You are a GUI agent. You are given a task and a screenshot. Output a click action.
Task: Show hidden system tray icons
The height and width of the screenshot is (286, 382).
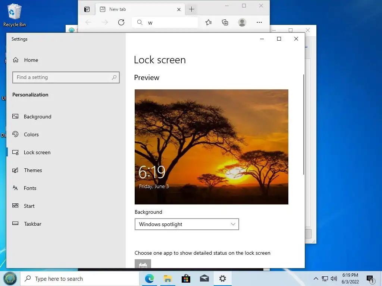pos(316,279)
